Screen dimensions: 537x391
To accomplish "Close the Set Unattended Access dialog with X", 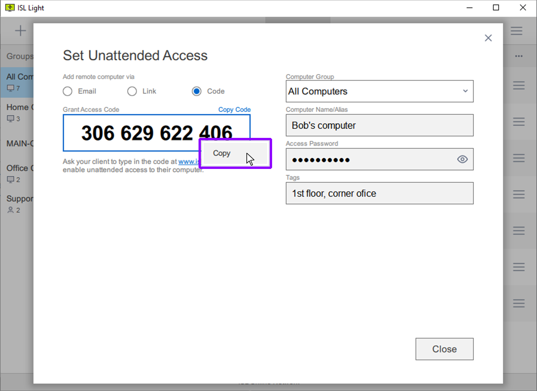I will [x=488, y=38].
